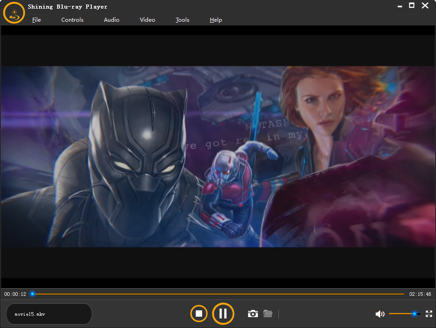436x328 pixels.
Task: Stop the video playback
Action: [x=199, y=314]
